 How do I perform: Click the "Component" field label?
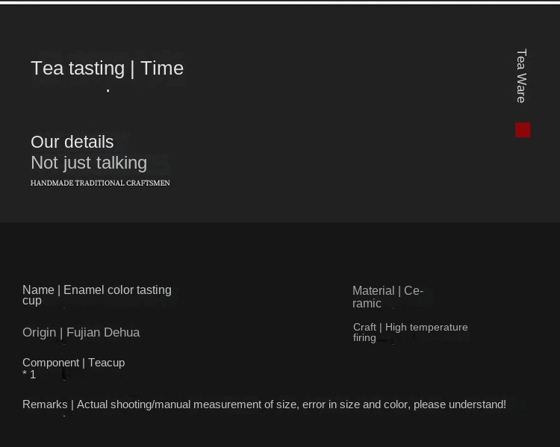(51, 363)
